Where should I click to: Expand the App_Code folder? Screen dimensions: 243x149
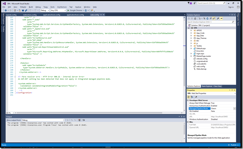[191, 33]
